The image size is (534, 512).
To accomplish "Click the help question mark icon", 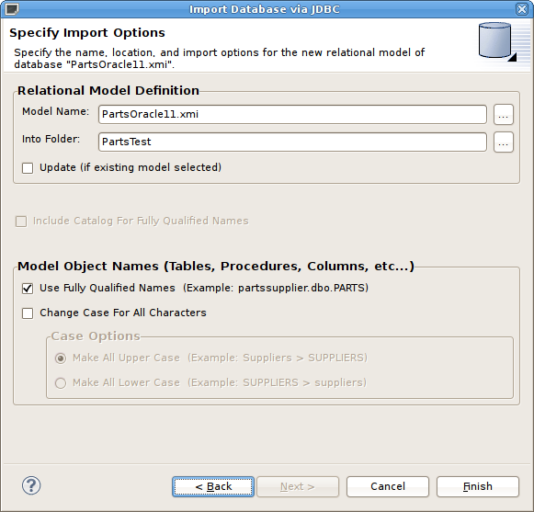I will [x=31, y=485].
